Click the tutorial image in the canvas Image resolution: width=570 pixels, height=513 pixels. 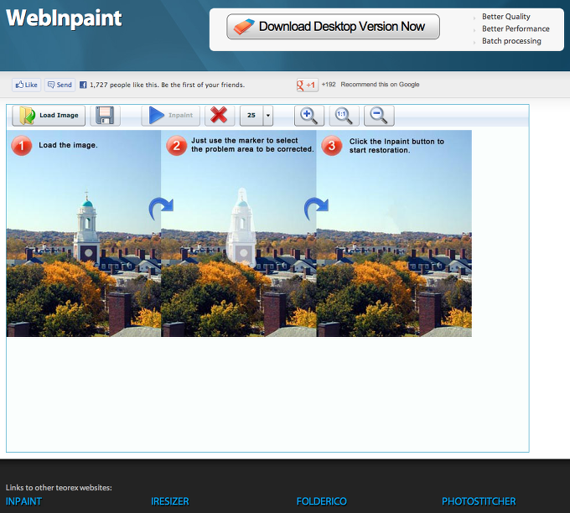pos(239,233)
